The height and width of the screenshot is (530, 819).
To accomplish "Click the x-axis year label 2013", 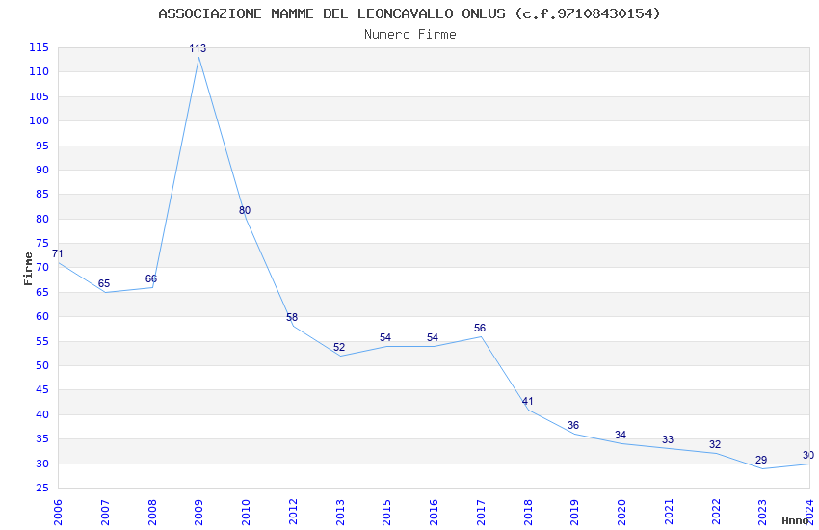I will [x=339, y=513].
